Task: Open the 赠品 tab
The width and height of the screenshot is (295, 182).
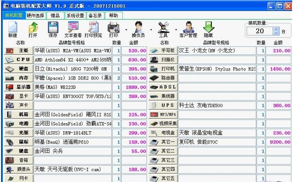Action: click(55, 15)
